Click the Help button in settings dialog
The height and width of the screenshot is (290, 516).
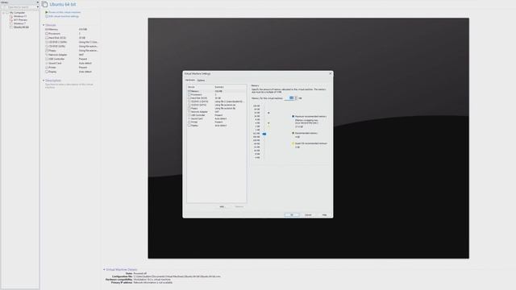(x=324, y=215)
